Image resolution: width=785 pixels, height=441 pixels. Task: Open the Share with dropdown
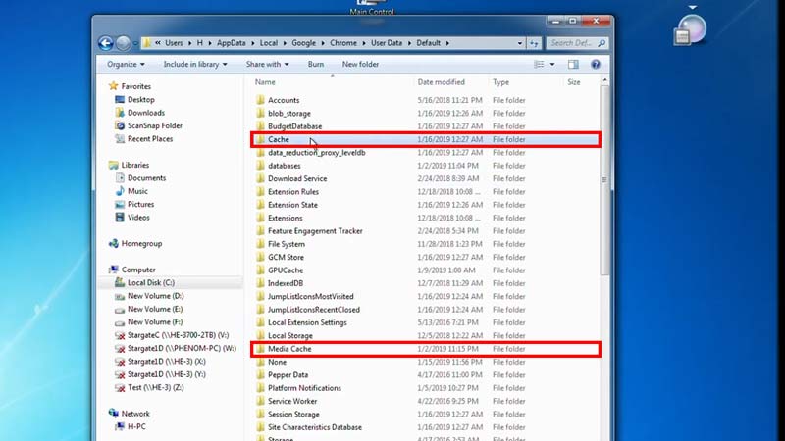267,64
